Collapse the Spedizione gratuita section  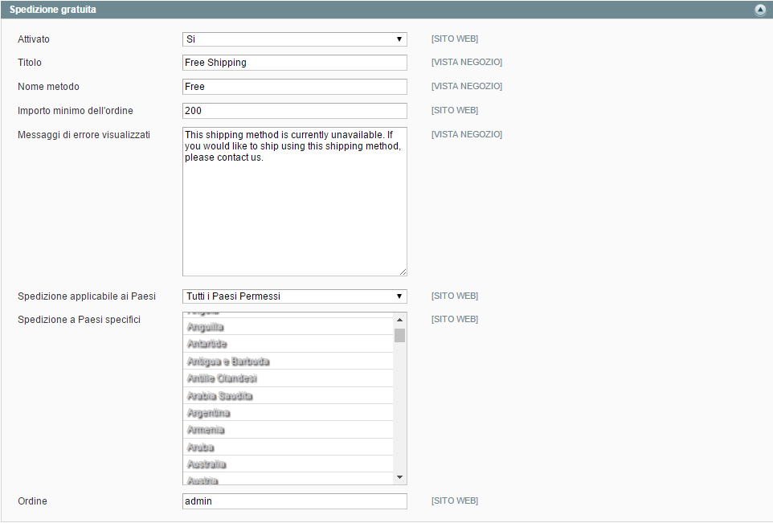(x=760, y=9)
